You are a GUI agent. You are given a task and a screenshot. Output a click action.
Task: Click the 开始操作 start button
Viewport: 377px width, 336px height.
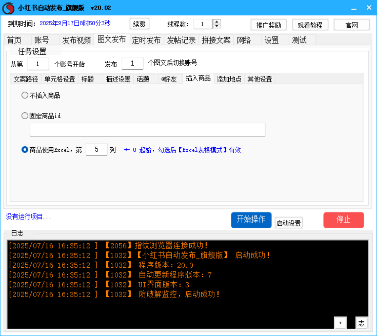click(x=251, y=220)
